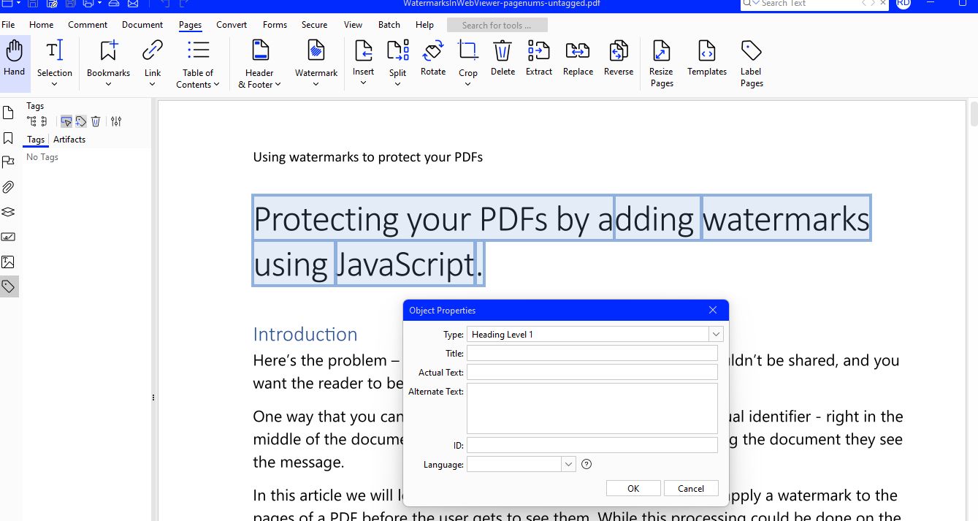Click Extract pages icon
Viewport: 978px width, 521px height.
538,50
